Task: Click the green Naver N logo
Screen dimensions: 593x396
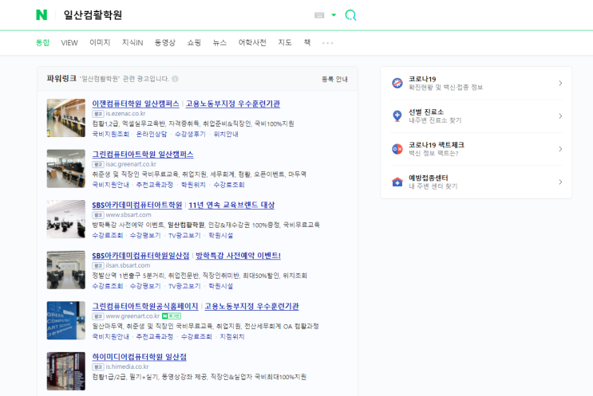Action: pyautogui.click(x=42, y=15)
